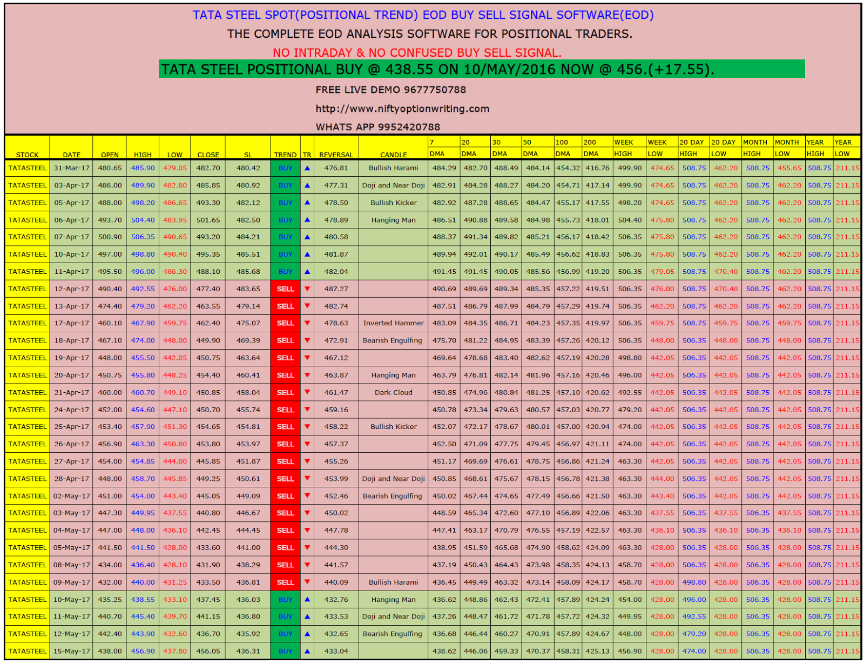Select Bullish Harami candle for 09-May-17
This screenshot has height=664, width=864.
(394, 582)
